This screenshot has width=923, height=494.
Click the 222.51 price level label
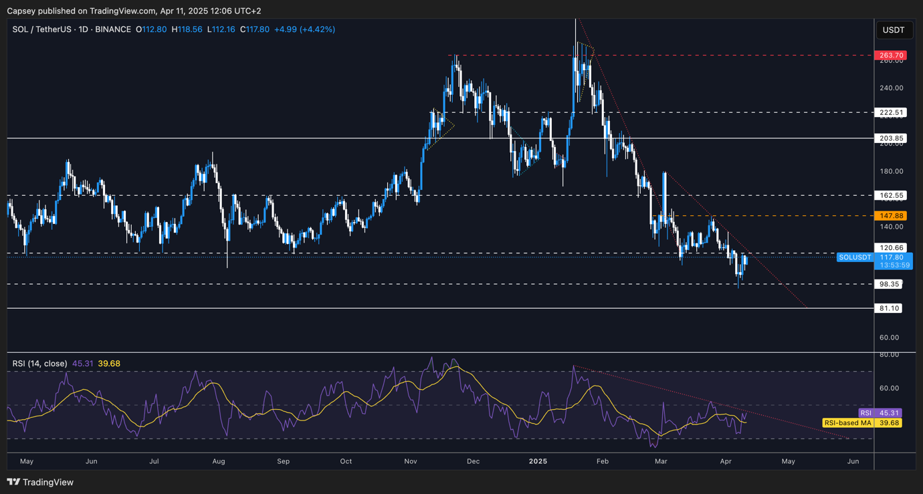pos(891,113)
